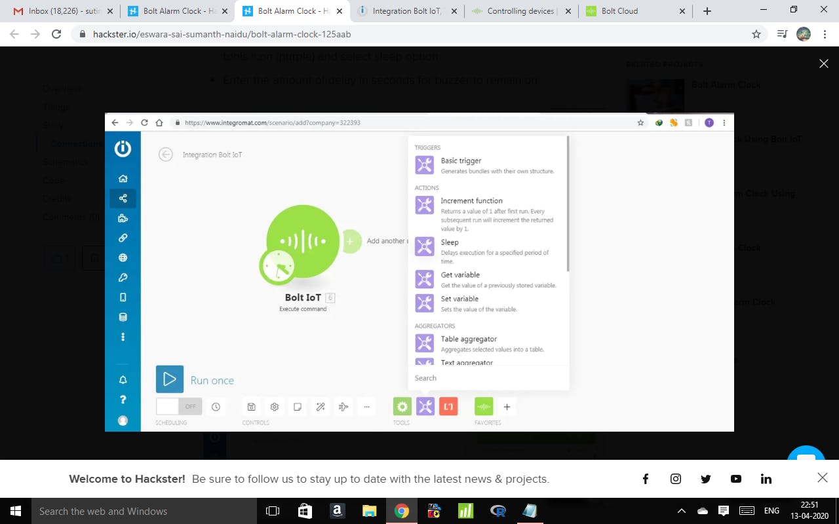The image size is (839, 524).
Task: Open Hackster's YouTube channel
Action: (736, 479)
